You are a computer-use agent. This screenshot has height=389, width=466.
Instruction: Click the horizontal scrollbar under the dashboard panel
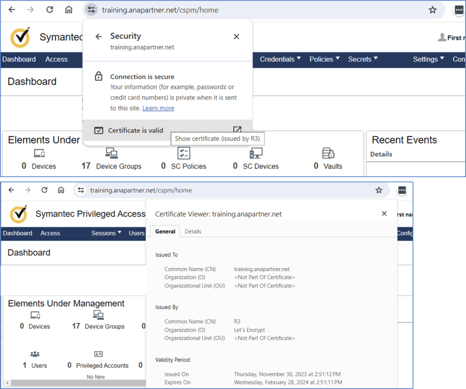73,383
